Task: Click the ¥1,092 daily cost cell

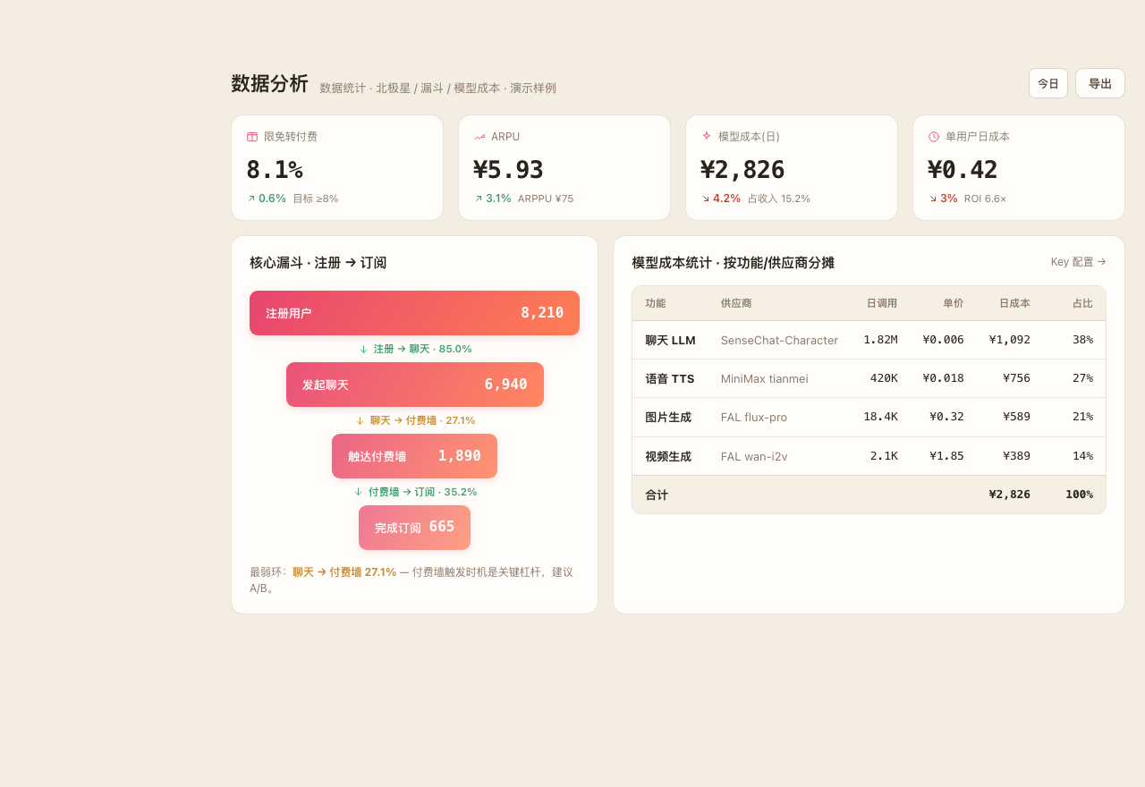Action: [1010, 340]
